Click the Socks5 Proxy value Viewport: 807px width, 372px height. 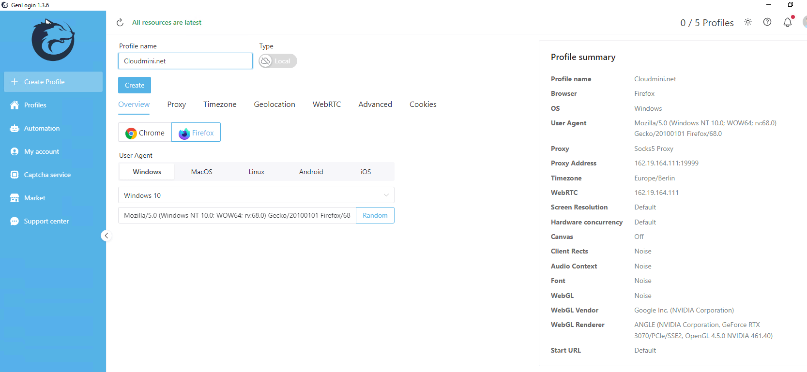click(x=654, y=149)
